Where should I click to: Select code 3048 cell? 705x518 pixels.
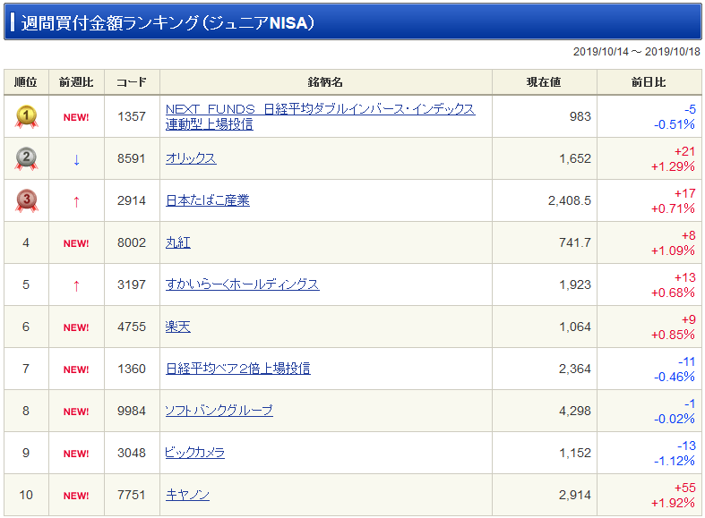pos(132,453)
